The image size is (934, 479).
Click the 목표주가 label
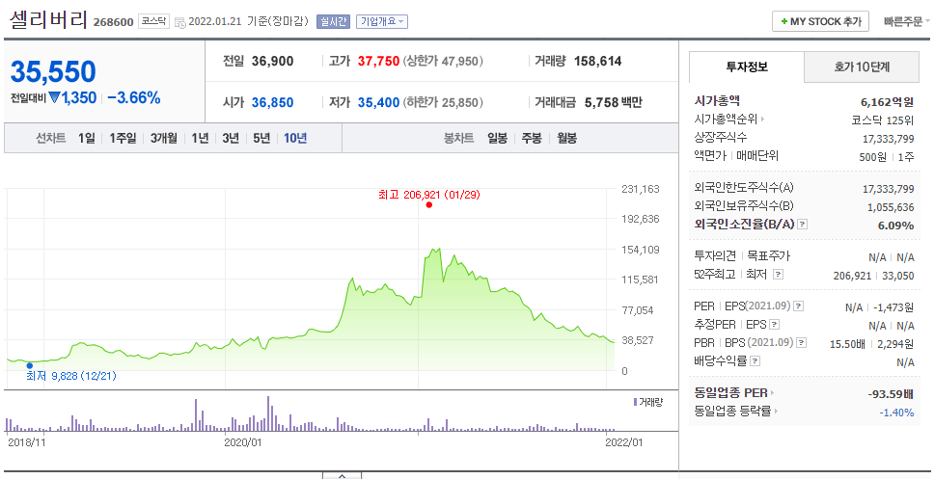click(768, 255)
